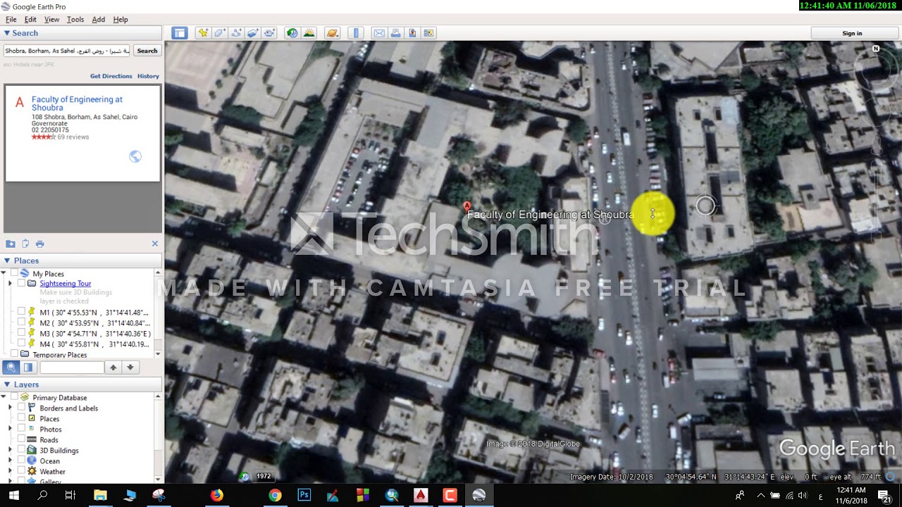Click the Get Directions link
The width and height of the screenshot is (902, 507).
(x=111, y=76)
